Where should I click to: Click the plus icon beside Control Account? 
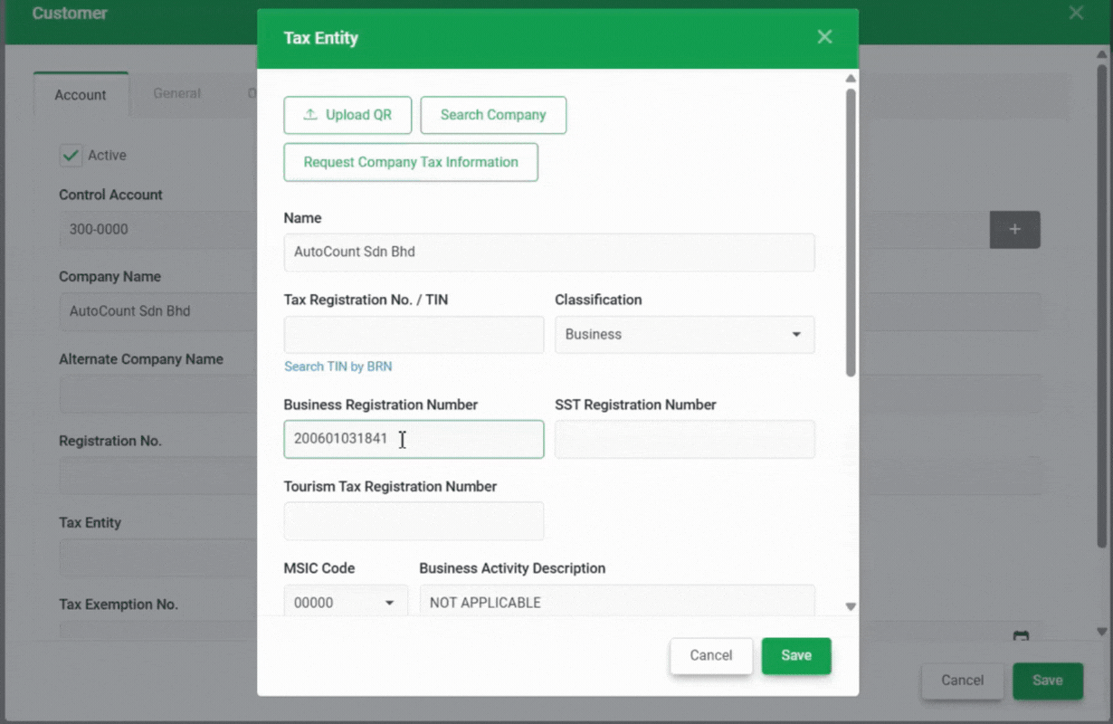pyautogui.click(x=1014, y=230)
